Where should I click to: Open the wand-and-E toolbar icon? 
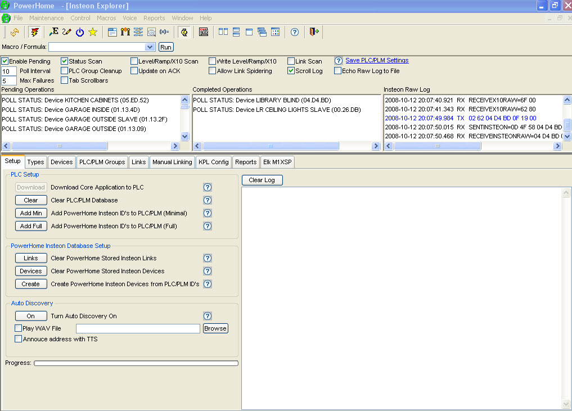[x=53, y=32]
